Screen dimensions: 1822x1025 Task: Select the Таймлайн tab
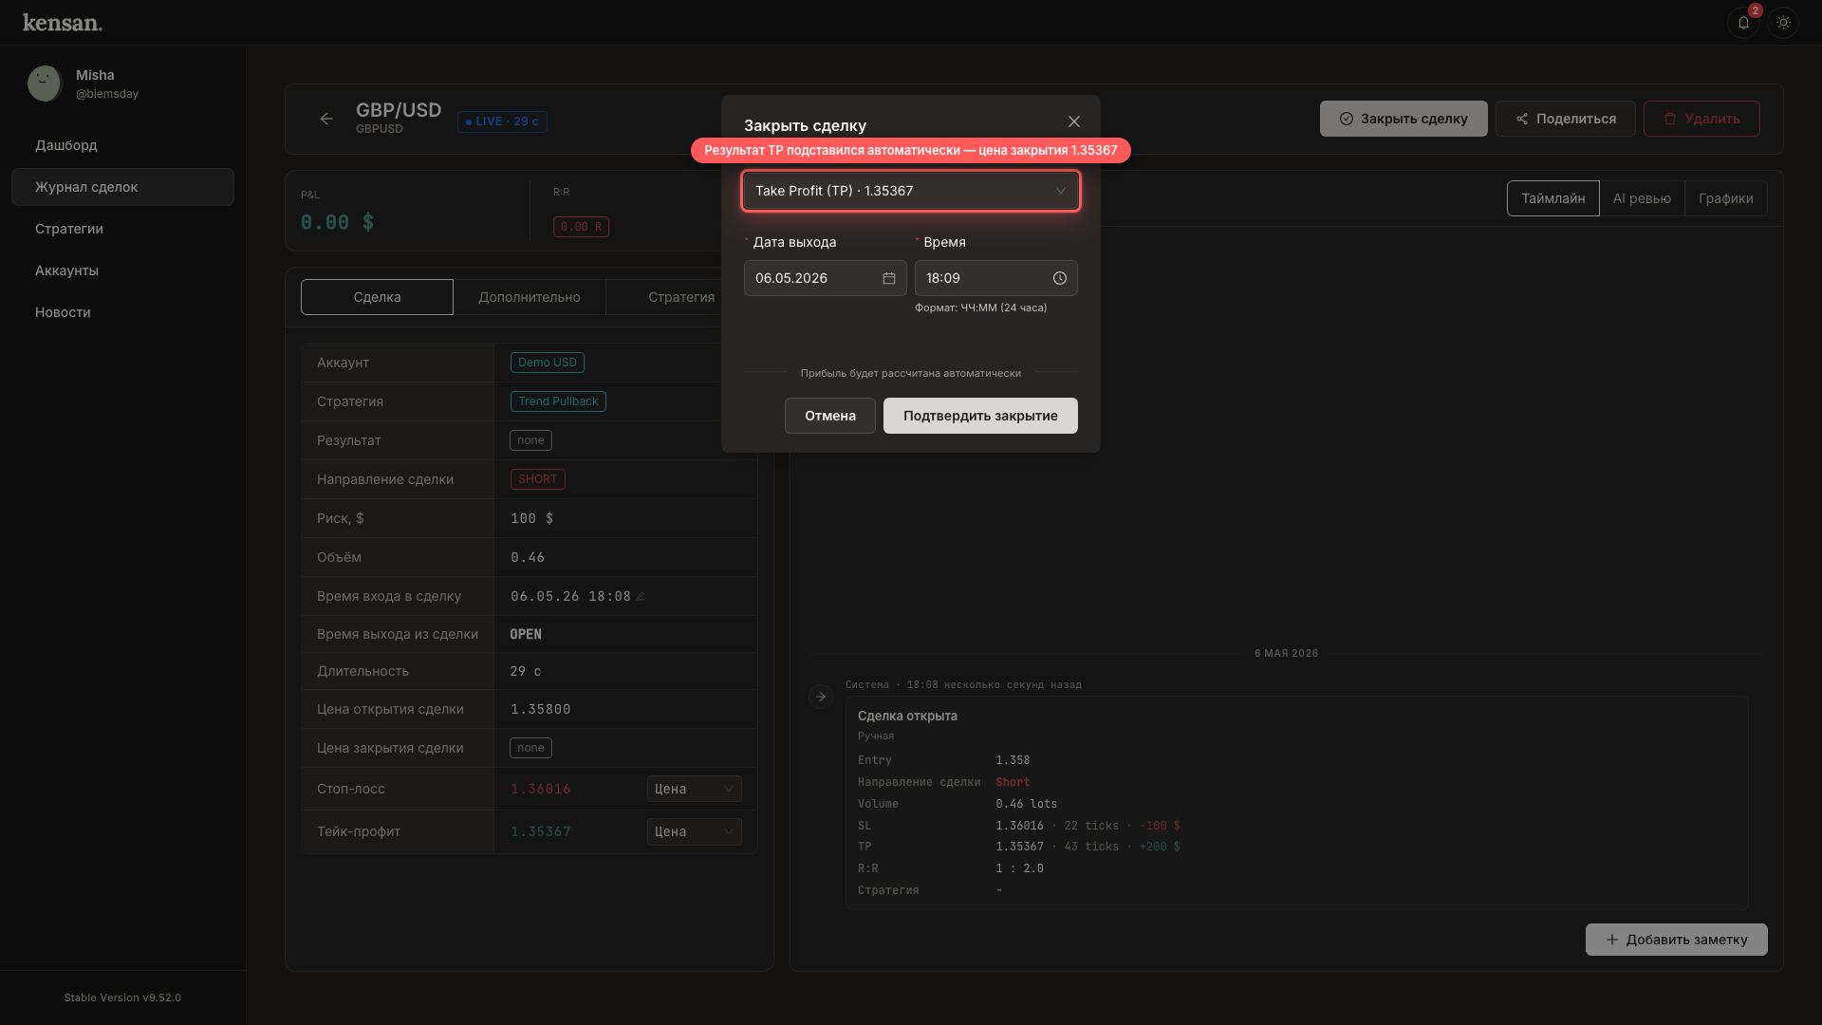point(1552,198)
